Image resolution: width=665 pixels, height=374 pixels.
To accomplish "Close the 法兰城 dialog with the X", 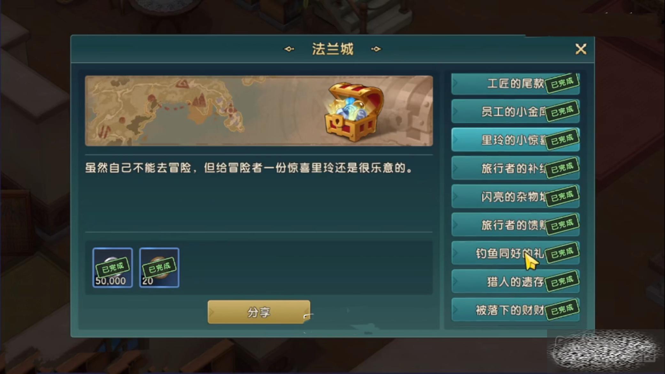I will point(581,49).
